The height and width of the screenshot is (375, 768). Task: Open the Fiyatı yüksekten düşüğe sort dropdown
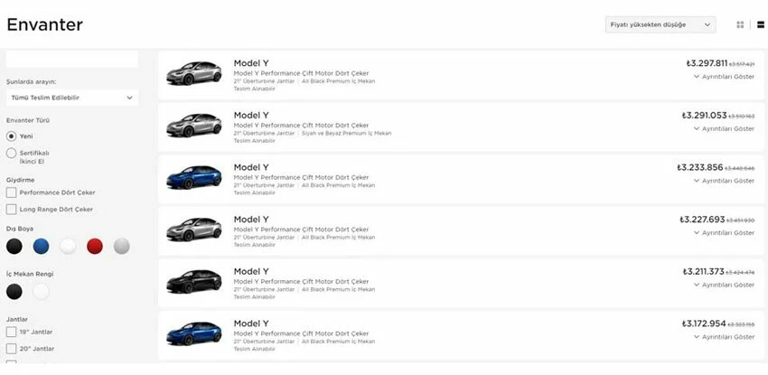pos(660,24)
